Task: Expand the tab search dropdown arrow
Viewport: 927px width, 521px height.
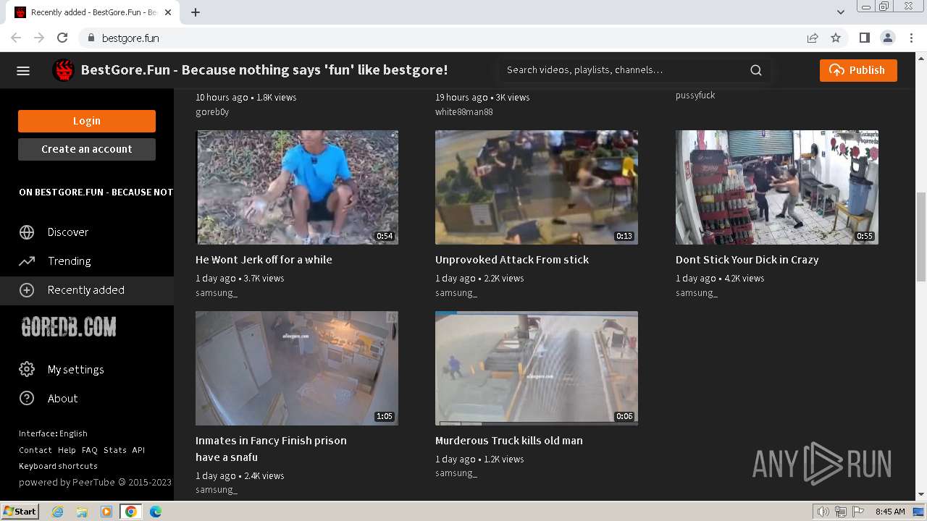Action: [841, 12]
